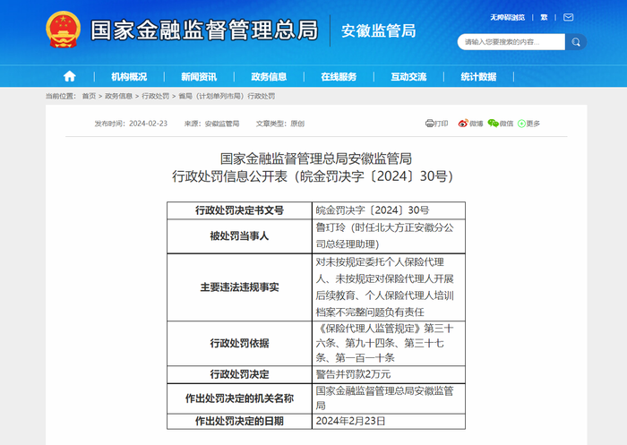This screenshot has height=445, width=627.
Task: Click the printer icon to print
Action: click(x=429, y=124)
